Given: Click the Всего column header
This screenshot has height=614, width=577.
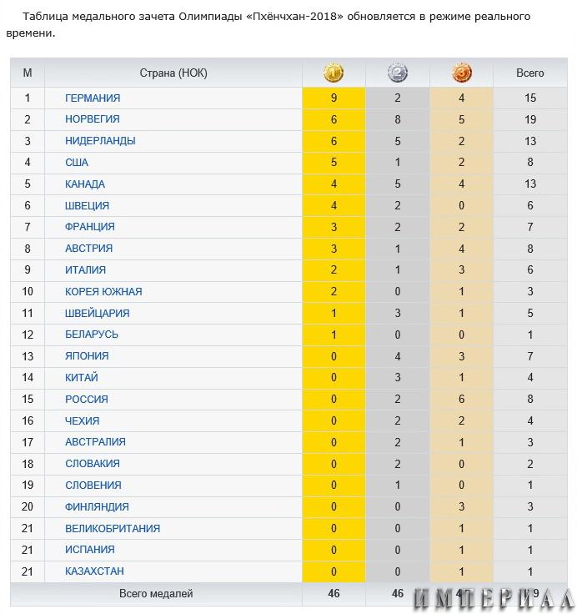Looking at the screenshot, I should [x=530, y=73].
